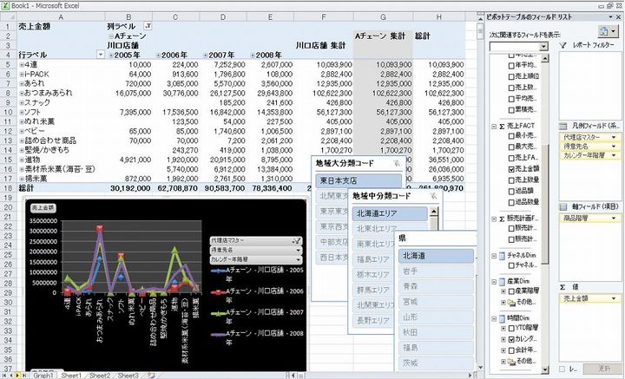Go to first sheet tab arrow
This screenshot has width=625, height=379.
coord(3,375)
